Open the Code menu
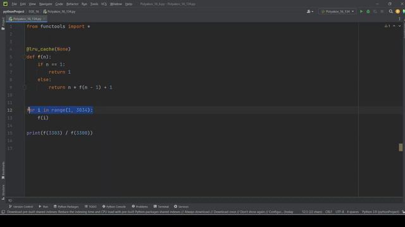The width and height of the screenshot is (405, 227). (x=59, y=4)
